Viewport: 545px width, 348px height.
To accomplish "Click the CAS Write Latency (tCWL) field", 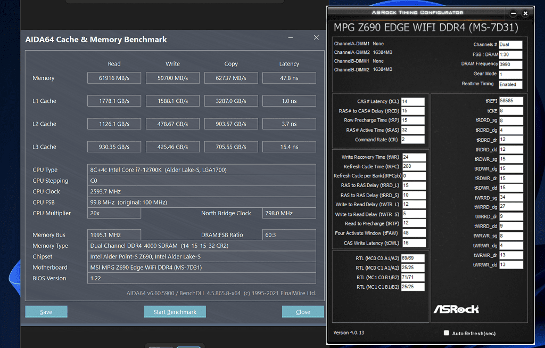I will (414, 243).
